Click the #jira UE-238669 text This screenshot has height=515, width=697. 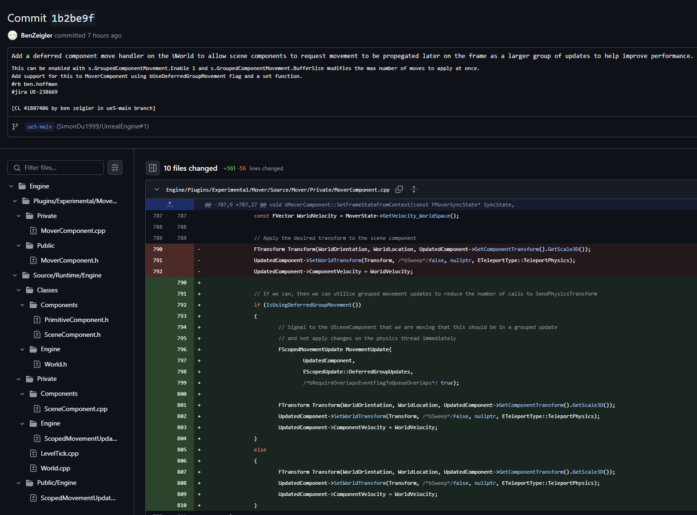[34, 92]
